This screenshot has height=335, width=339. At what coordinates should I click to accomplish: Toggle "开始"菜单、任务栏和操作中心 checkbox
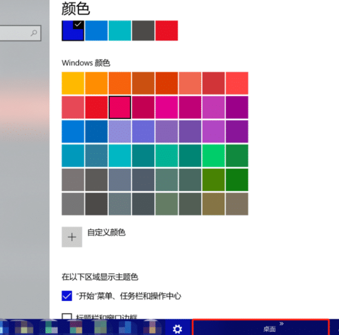pyautogui.click(x=67, y=296)
